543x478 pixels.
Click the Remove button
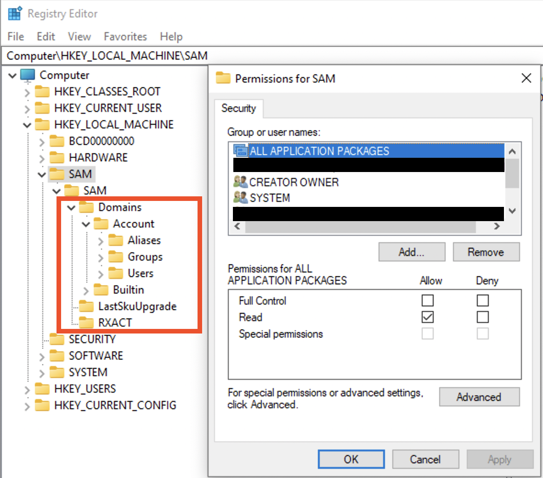click(x=486, y=252)
